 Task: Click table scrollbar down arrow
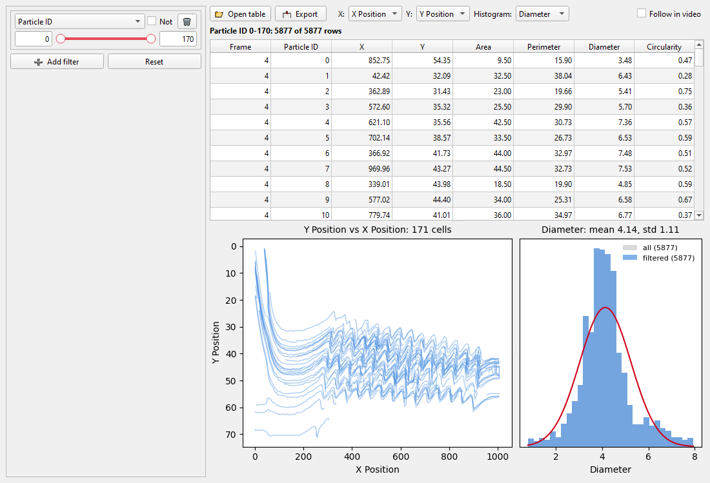(x=698, y=215)
